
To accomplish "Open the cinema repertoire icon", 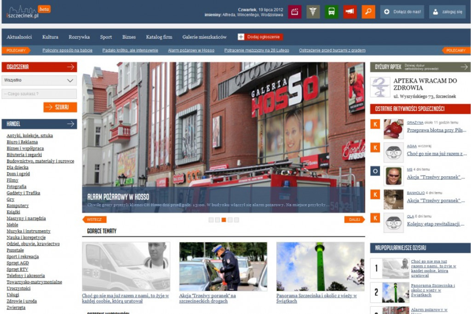I will pyautogui.click(x=295, y=11).
